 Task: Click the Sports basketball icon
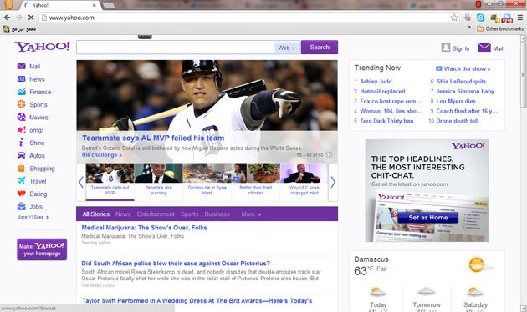21,104
